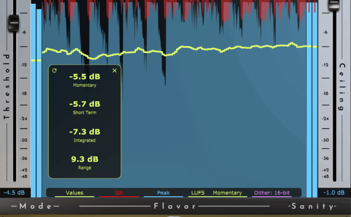Click the Ceiling slider handle
This screenshot has width=351, height=217.
(334, 4)
